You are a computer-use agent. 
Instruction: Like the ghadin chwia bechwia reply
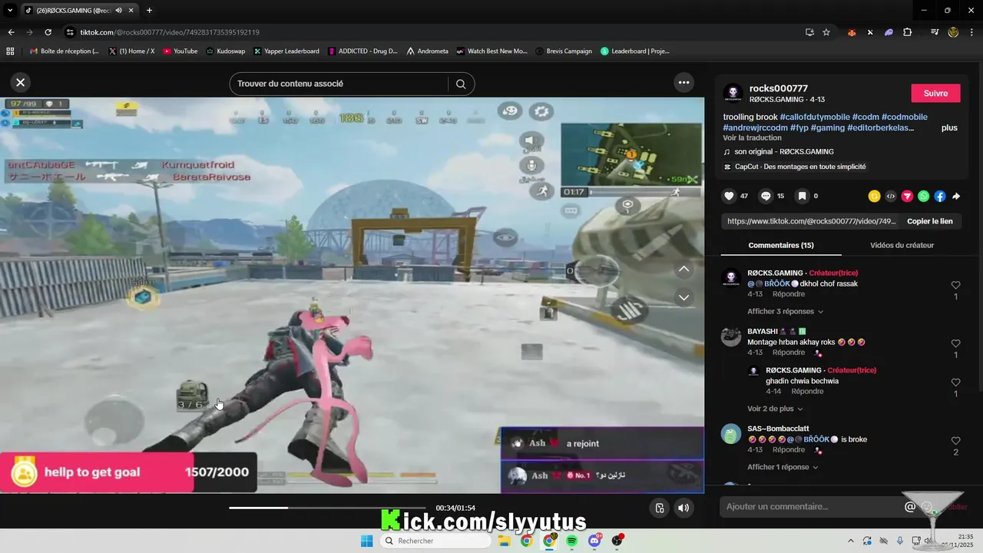955,382
